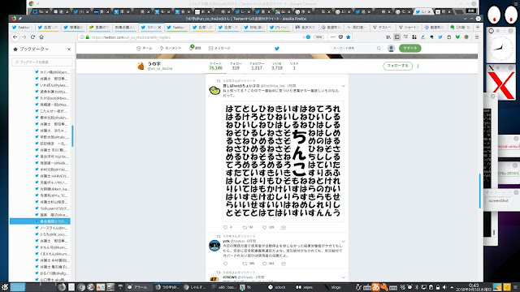Click the blue Twitter bird extension icon in the toolbar

coord(440,37)
